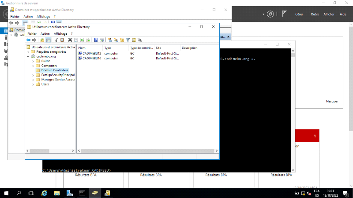Open the Affichage menu in ADUC window

(60, 33)
